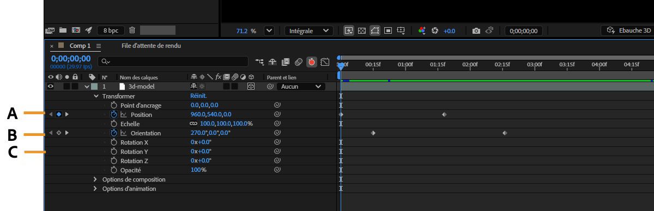Open the Graph Editor icon
This screenshot has width=654, height=211.
325,62
